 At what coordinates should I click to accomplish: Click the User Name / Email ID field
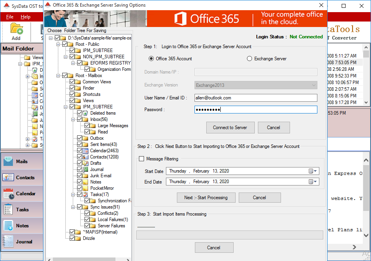[x=256, y=98]
